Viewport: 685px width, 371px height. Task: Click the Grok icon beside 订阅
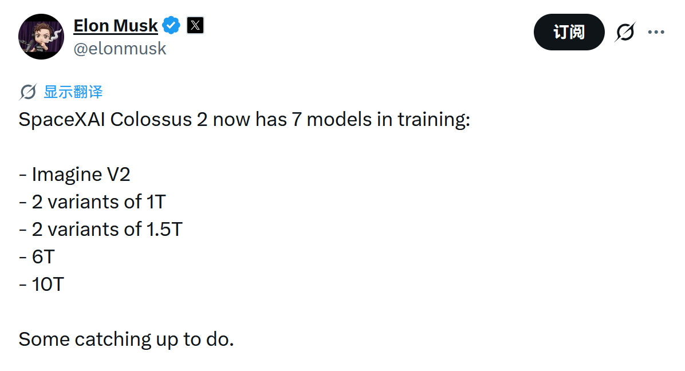[625, 32]
